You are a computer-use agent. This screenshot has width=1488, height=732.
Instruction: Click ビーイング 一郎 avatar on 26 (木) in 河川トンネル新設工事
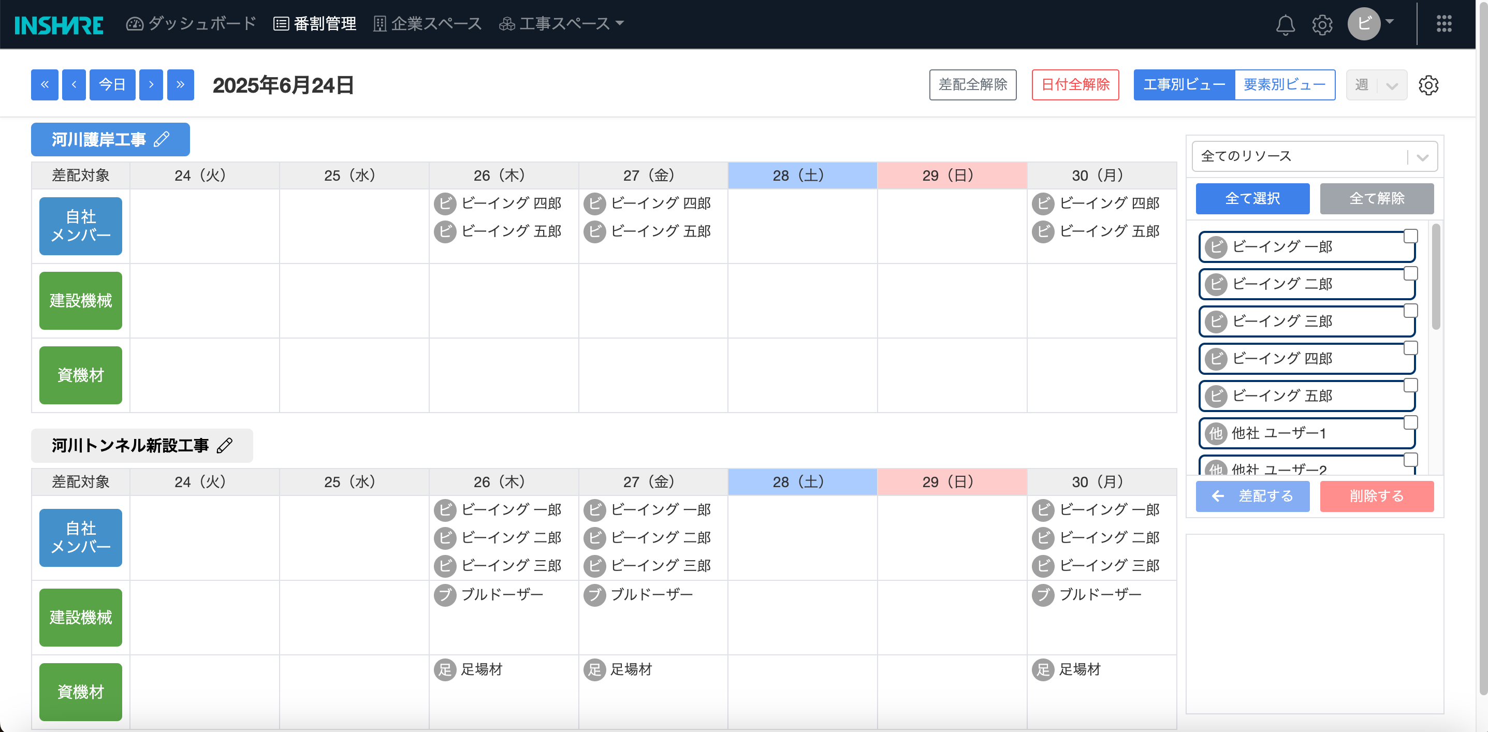pos(445,510)
